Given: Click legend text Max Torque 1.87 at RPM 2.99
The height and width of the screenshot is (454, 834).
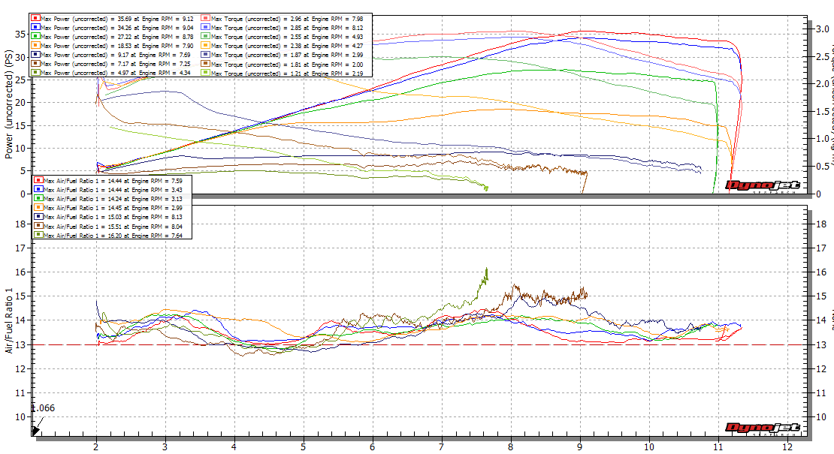Looking at the screenshot, I should pos(287,55).
